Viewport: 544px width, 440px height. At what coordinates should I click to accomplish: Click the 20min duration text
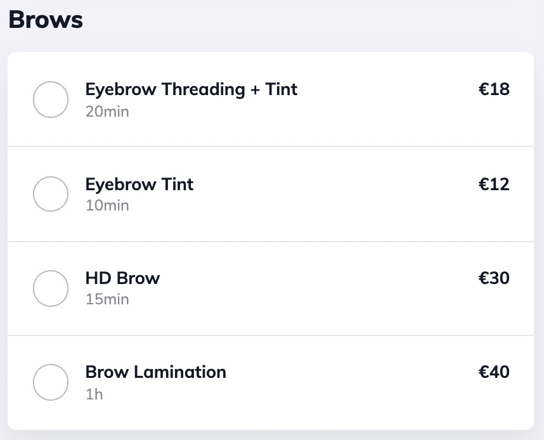(x=107, y=112)
